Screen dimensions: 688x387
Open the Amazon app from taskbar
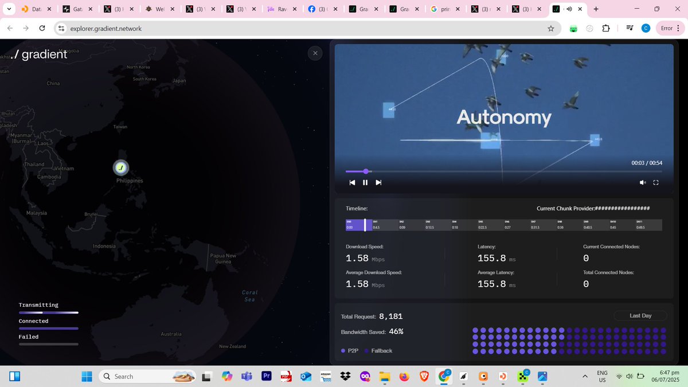point(325,376)
